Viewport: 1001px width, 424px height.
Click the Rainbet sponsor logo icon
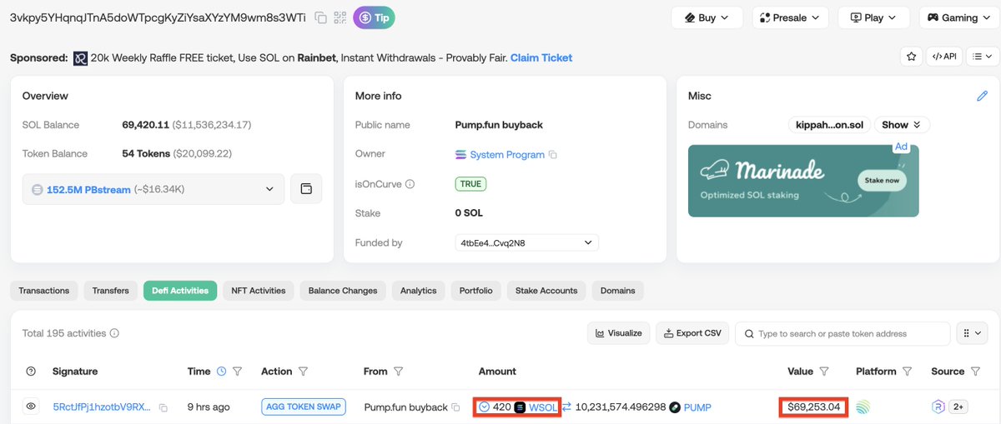pyautogui.click(x=80, y=58)
